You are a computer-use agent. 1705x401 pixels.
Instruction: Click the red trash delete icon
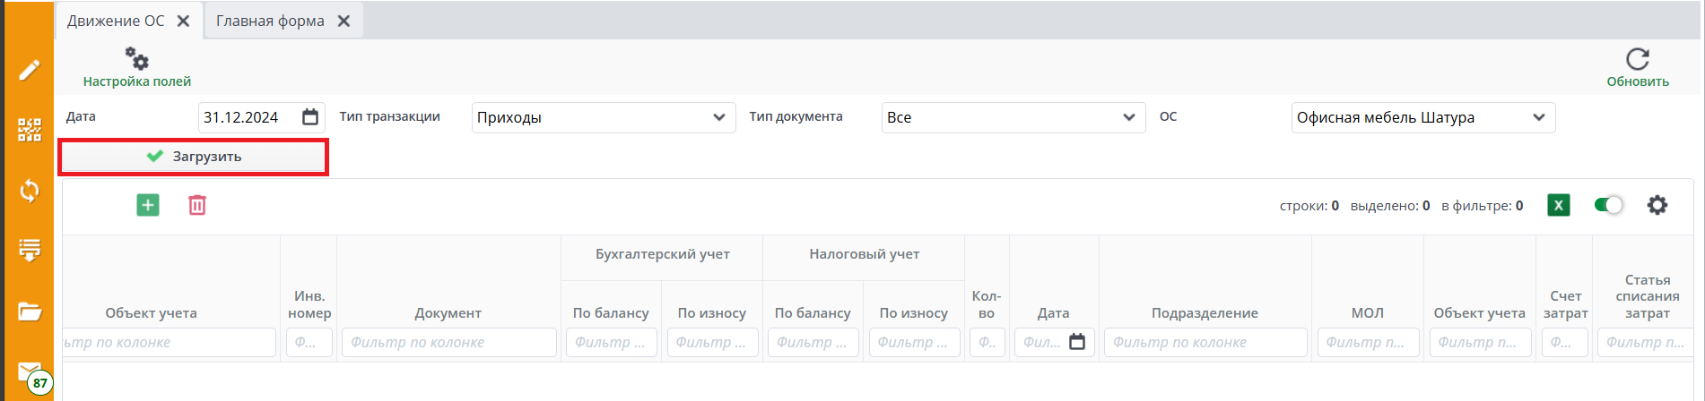(x=197, y=205)
